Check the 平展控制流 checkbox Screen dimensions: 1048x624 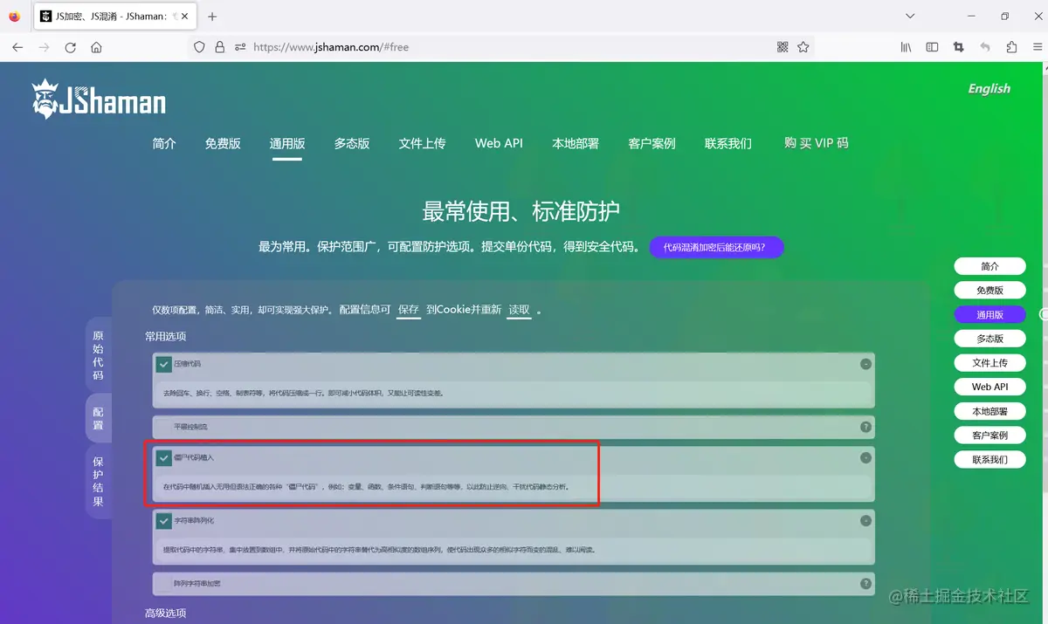[x=163, y=427]
